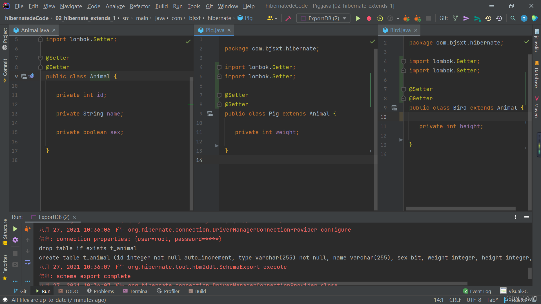541x304 pixels.
Task: Open the Refactor menu
Action: [x=140, y=6]
